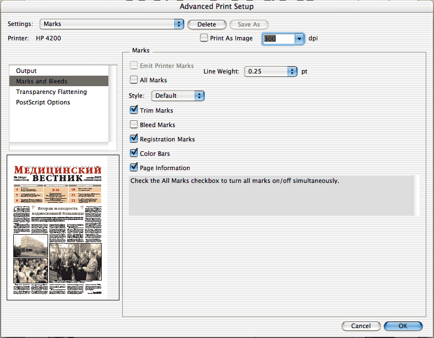Viewport: 434px width, 338px height.
Task: Click the newspaper page preview thumbnail
Action: click(63, 228)
